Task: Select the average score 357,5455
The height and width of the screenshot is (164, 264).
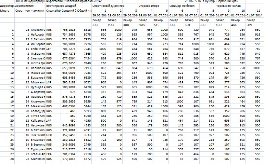Action: (x=68, y=135)
